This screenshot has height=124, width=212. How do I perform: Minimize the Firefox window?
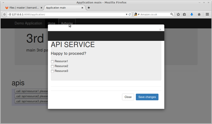pyautogui.click(x=199, y=3)
